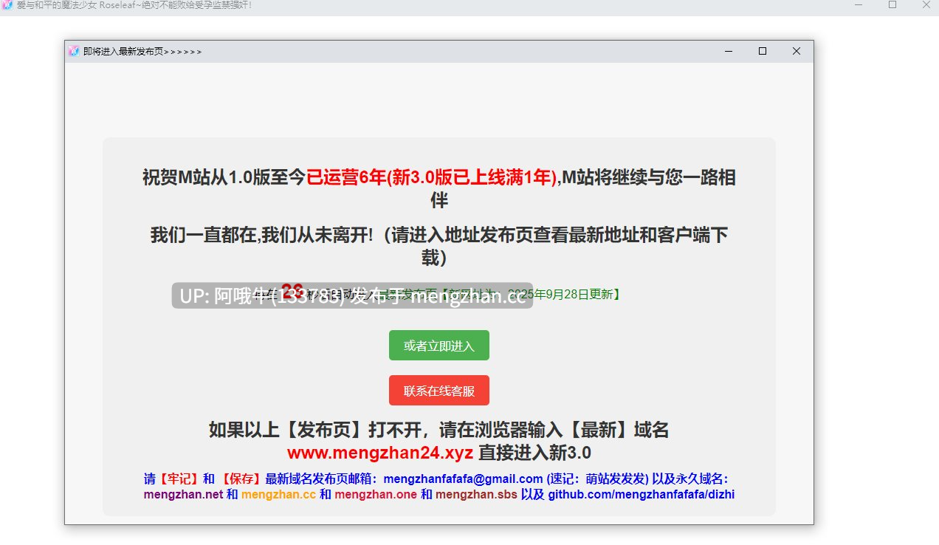This screenshot has height=545, width=939.
Task: Open the brown mengzhan.sbs link
Action: pos(476,495)
